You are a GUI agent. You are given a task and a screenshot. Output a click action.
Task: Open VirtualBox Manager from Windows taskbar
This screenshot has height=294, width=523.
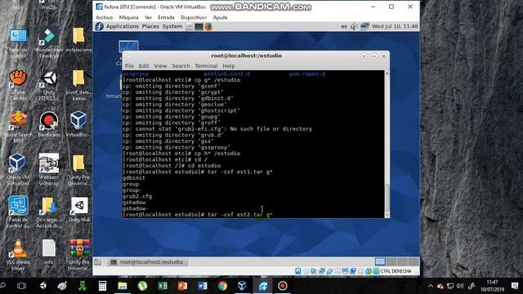click(x=243, y=286)
